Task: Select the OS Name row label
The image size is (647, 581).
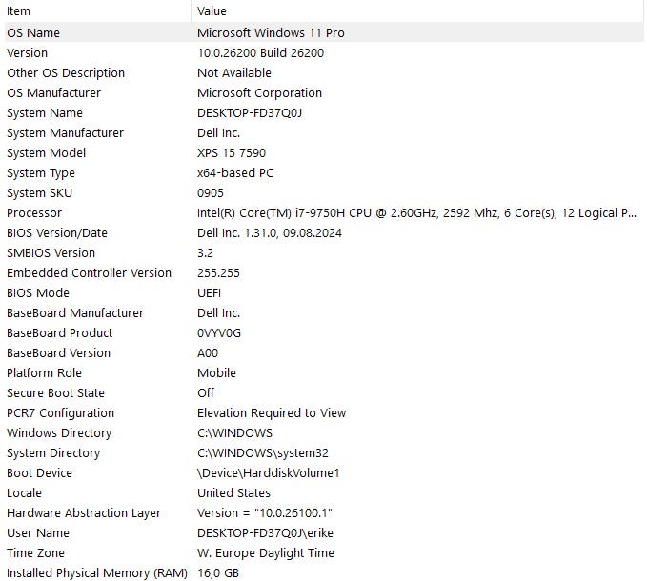Action: pyautogui.click(x=33, y=33)
